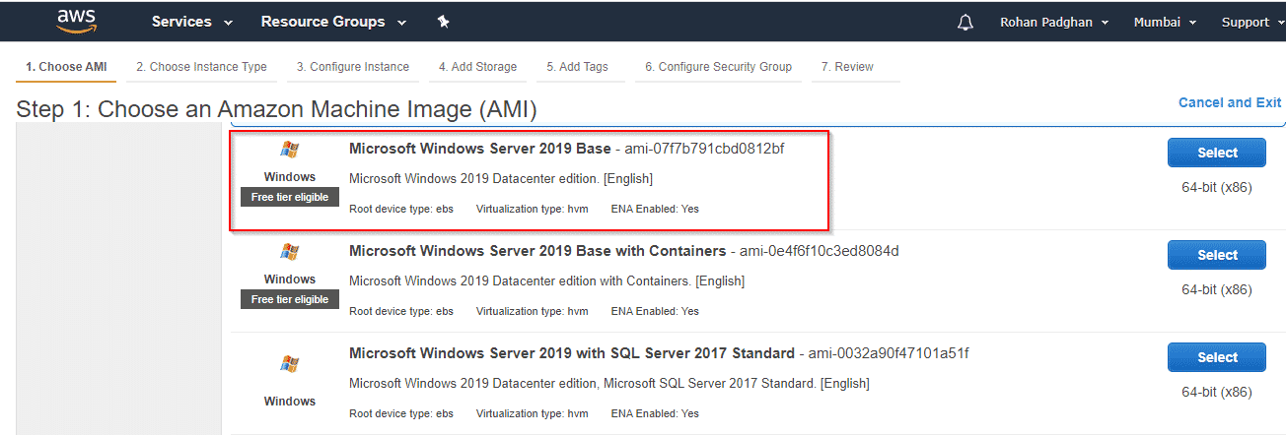This screenshot has width=1286, height=435.
Task: Click AMI ID ami-0032a90f47101a51f
Action: tap(890, 353)
